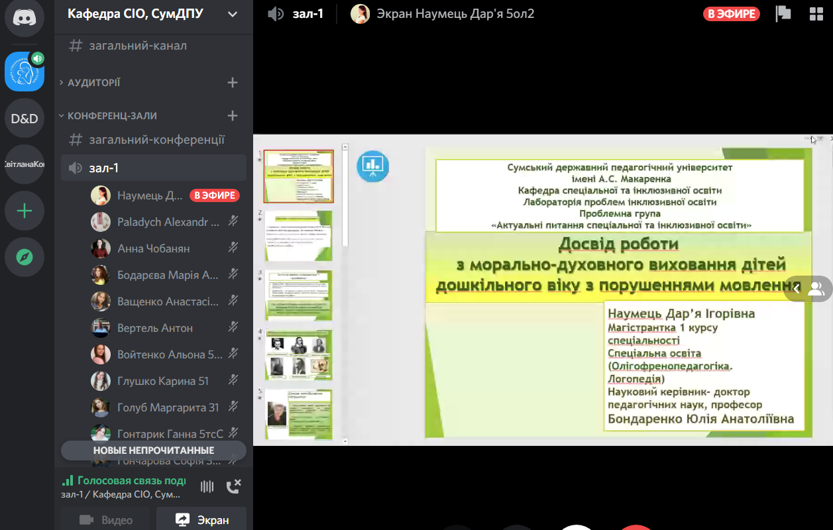Select user Вертель Антон in voice list
Viewport: 833px width, 530px height.
tap(155, 328)
